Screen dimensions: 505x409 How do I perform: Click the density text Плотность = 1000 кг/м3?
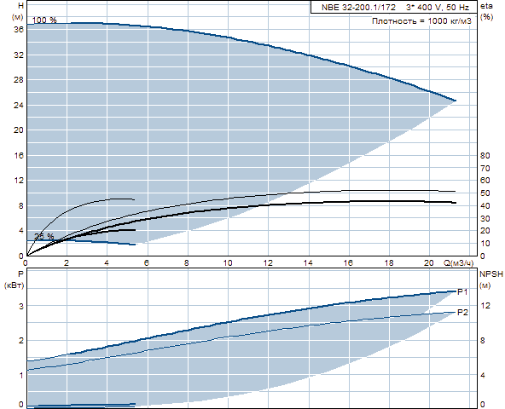point(421,21)
